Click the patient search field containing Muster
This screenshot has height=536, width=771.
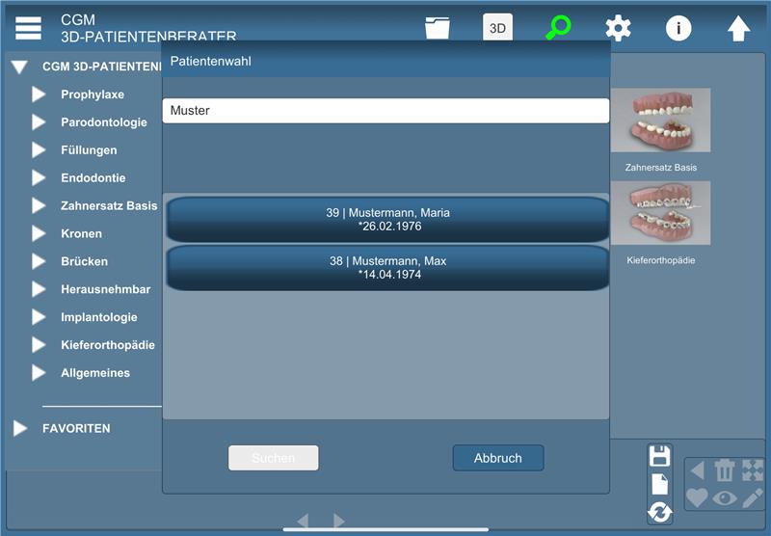click(x=386, y=111)
